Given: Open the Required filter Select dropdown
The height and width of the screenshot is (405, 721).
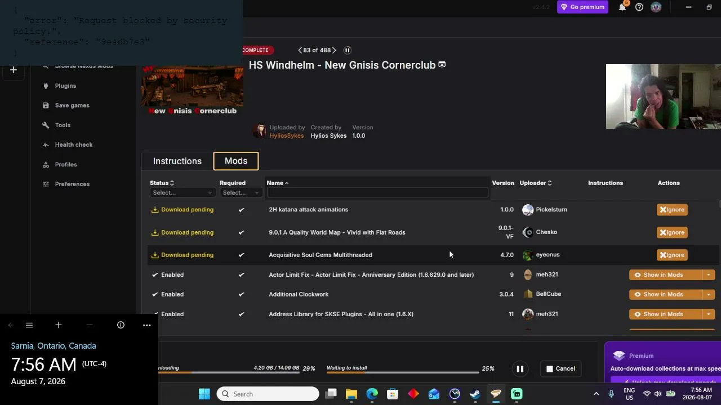Looking at the screenshot, I should pos(241,192).
